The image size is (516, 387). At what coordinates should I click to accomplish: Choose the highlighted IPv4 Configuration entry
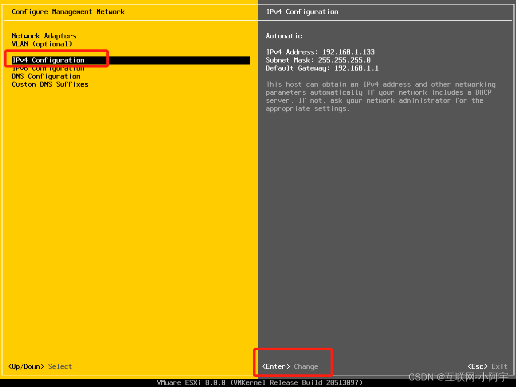tap(131, 60)
